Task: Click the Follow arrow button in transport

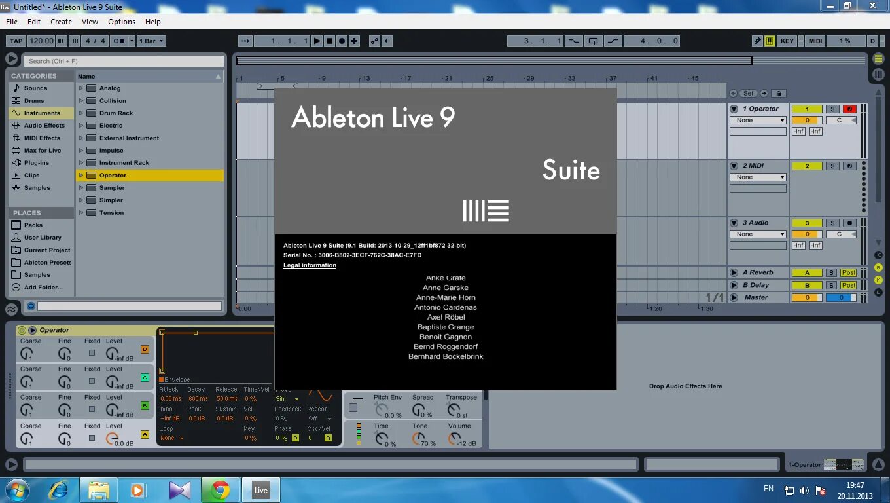Action: tap(245, 41)
